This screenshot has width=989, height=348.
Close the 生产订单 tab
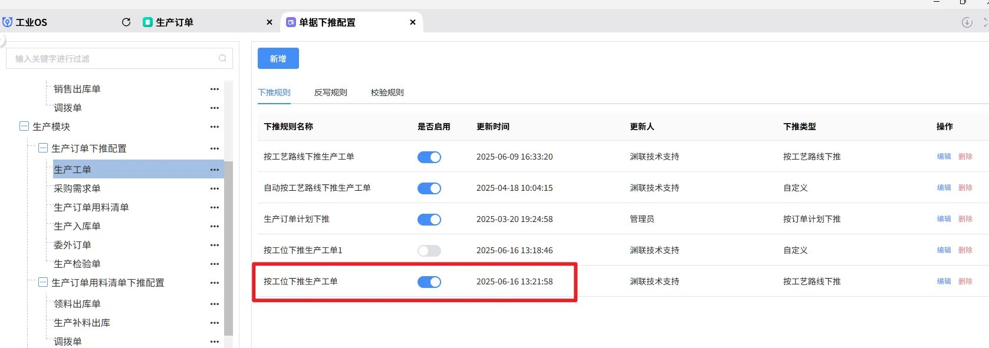(x=270, y=22)
